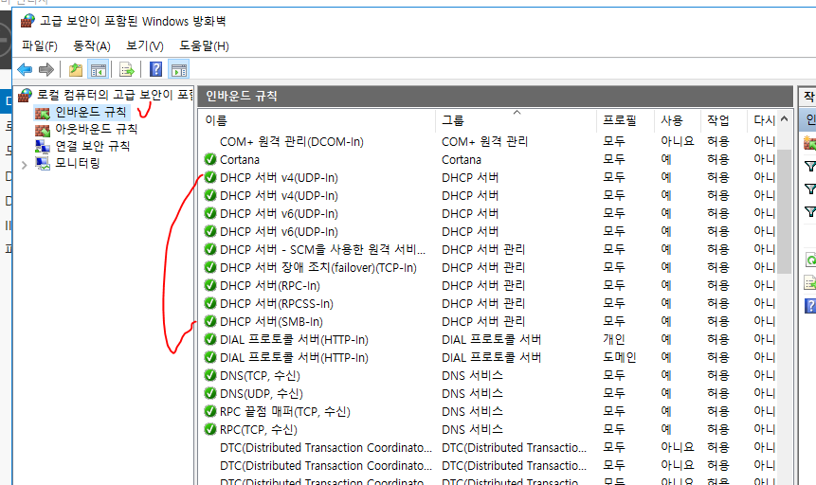This screenshot has height=485, width=816.
Task: Select the DHCP 서버(RPCSS-In) rule
Action: [x=277, y=303]
